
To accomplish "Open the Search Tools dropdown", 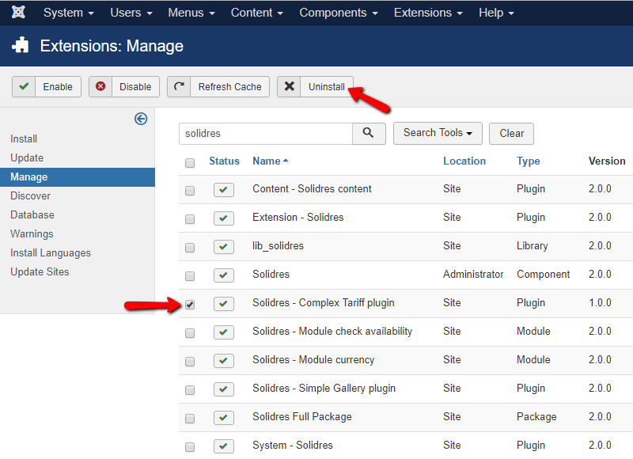I will click(438, 133).
